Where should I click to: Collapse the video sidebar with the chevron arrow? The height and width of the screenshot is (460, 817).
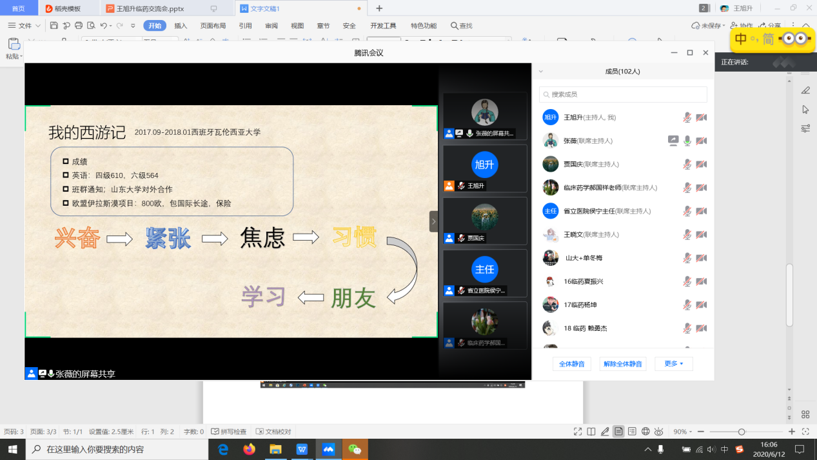coord(433,221)
